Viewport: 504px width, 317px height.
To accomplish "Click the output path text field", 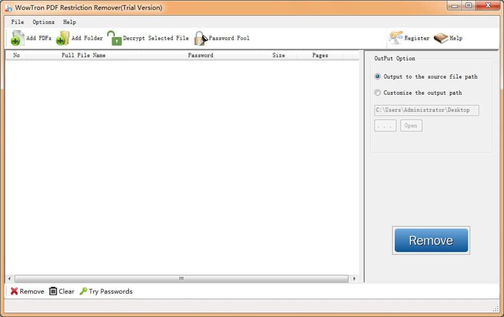I will [x=427, y=110].
